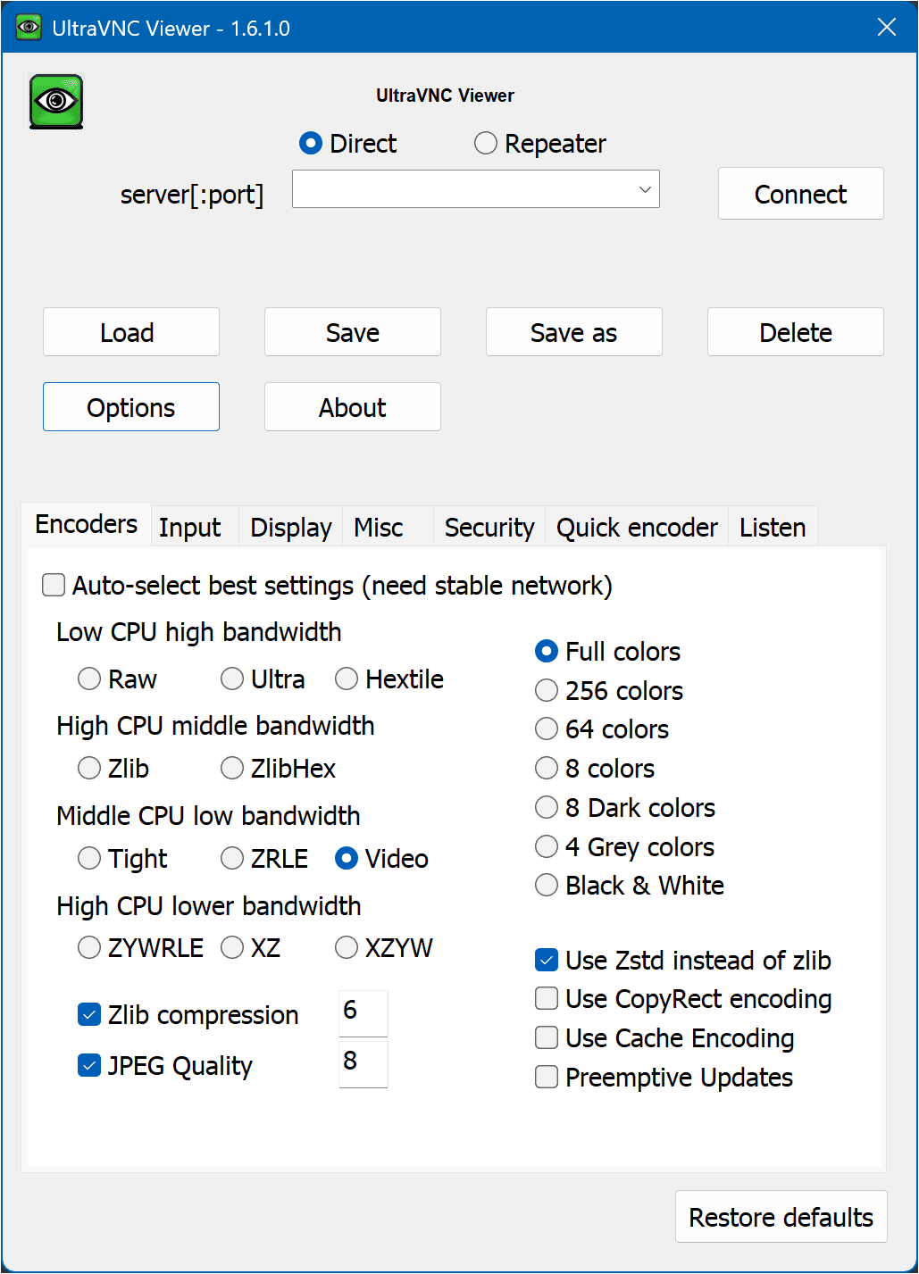
Task: Select the Repeater connection mode
Action: coord(486,144)
